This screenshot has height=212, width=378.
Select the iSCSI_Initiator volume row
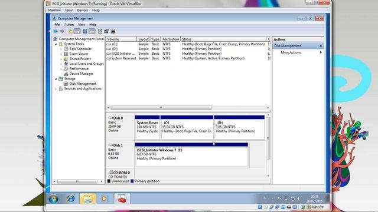[x=188, y=54]
